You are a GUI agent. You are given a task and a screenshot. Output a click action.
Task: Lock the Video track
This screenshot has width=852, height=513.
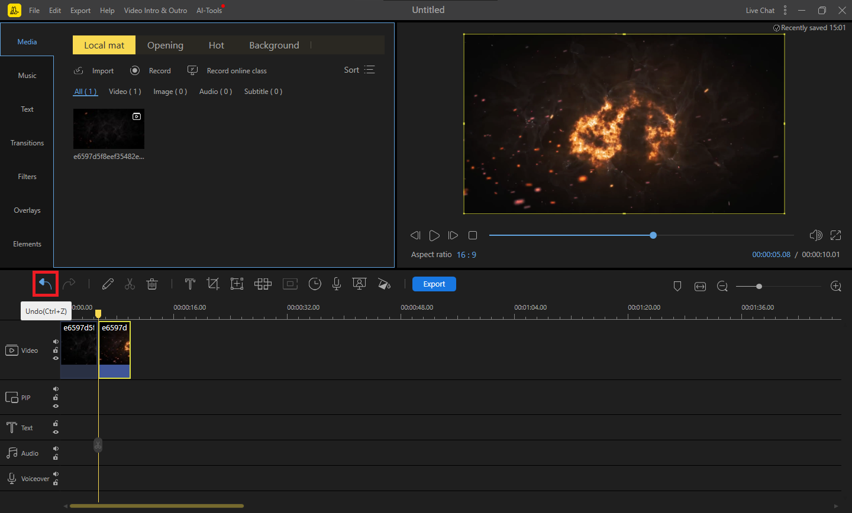(56, 350)
